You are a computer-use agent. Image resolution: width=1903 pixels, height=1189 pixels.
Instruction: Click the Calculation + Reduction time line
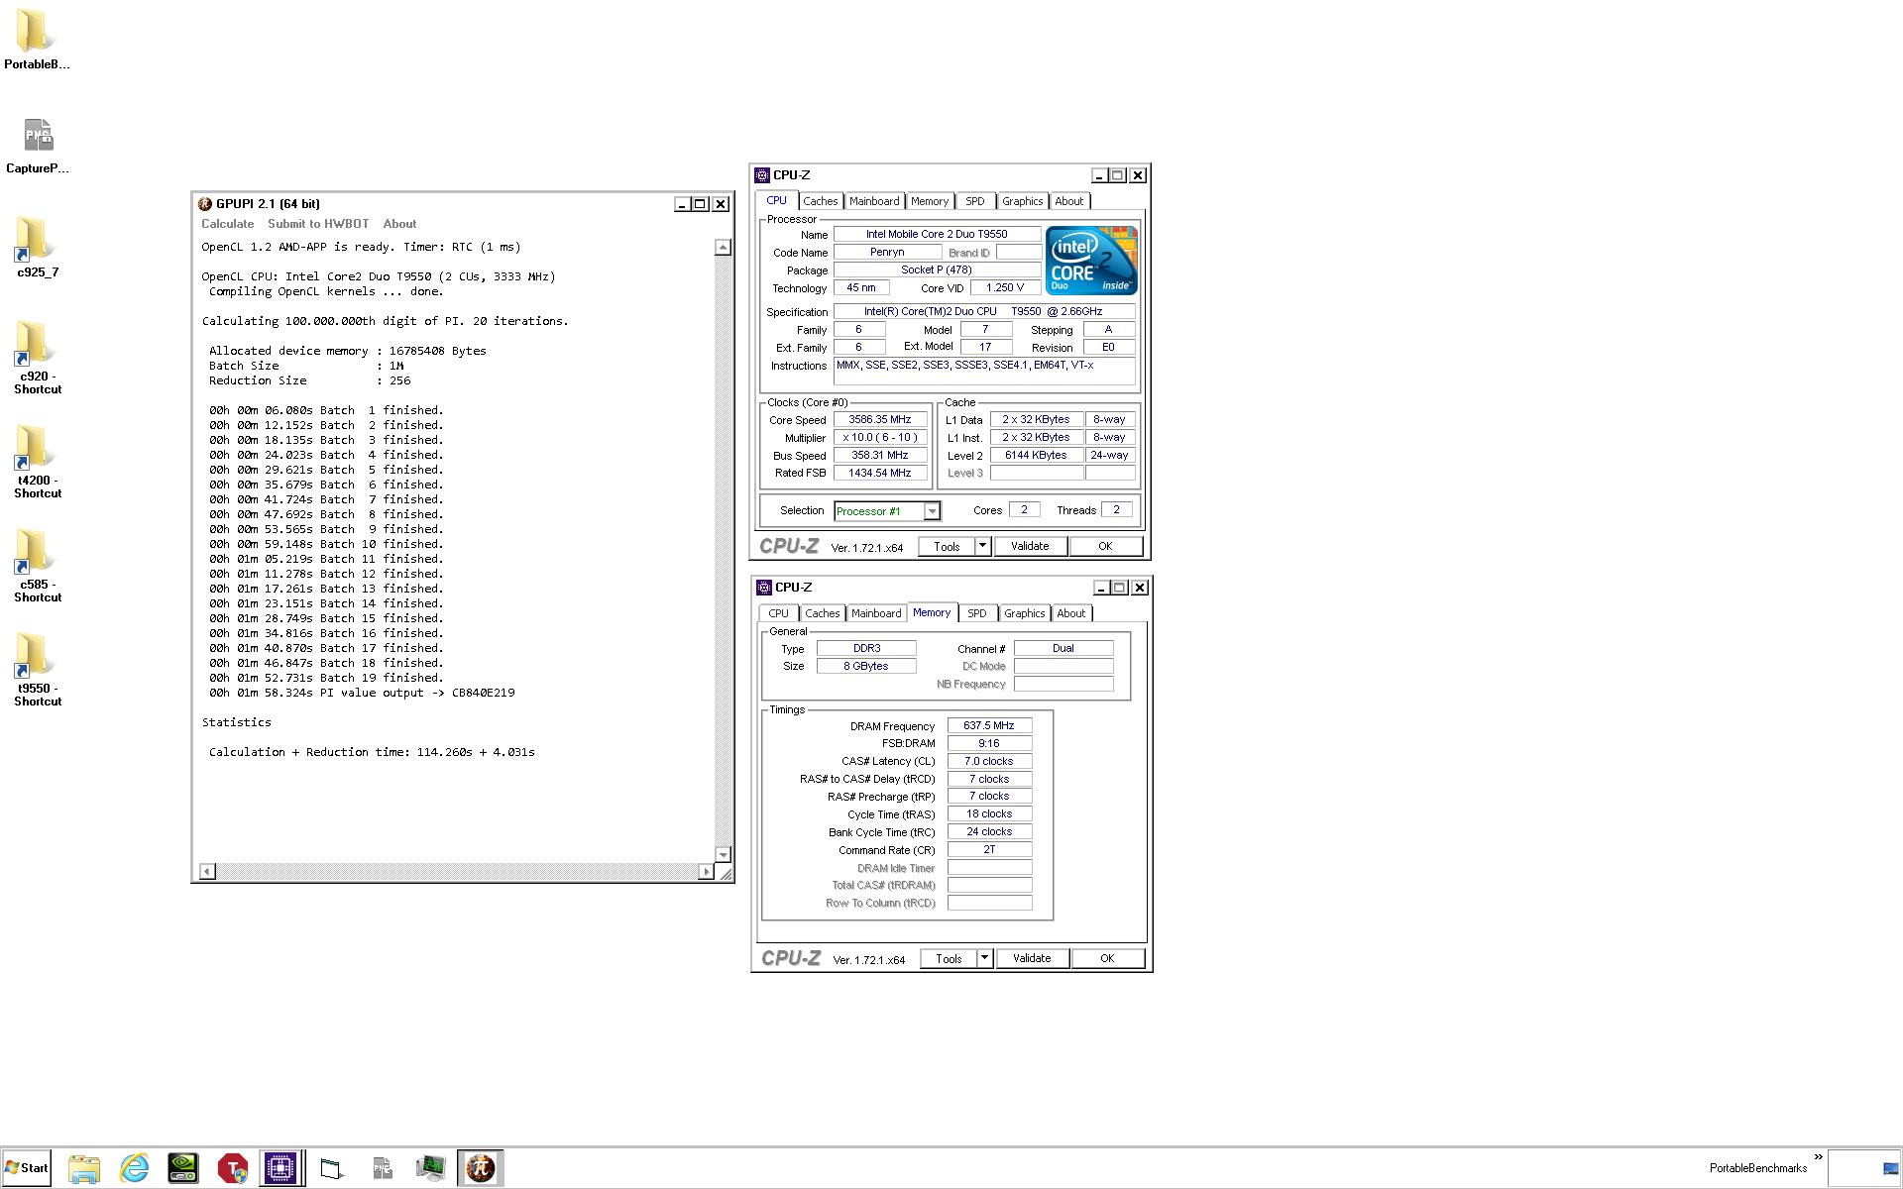point(372,753)
